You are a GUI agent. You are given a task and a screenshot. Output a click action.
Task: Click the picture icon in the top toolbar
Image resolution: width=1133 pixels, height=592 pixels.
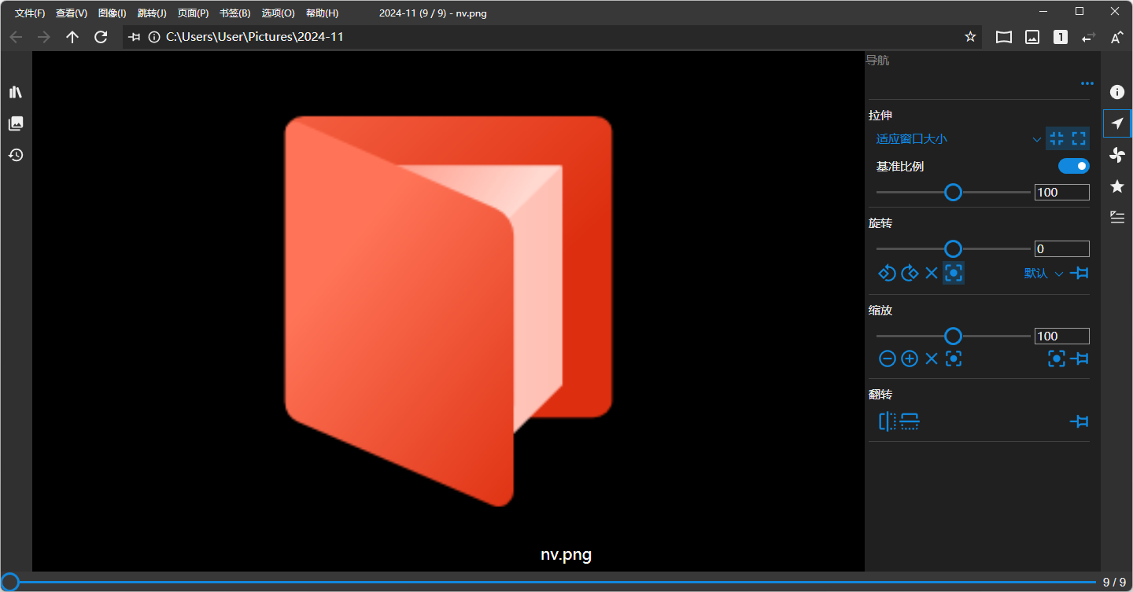tap(1032, 37)
